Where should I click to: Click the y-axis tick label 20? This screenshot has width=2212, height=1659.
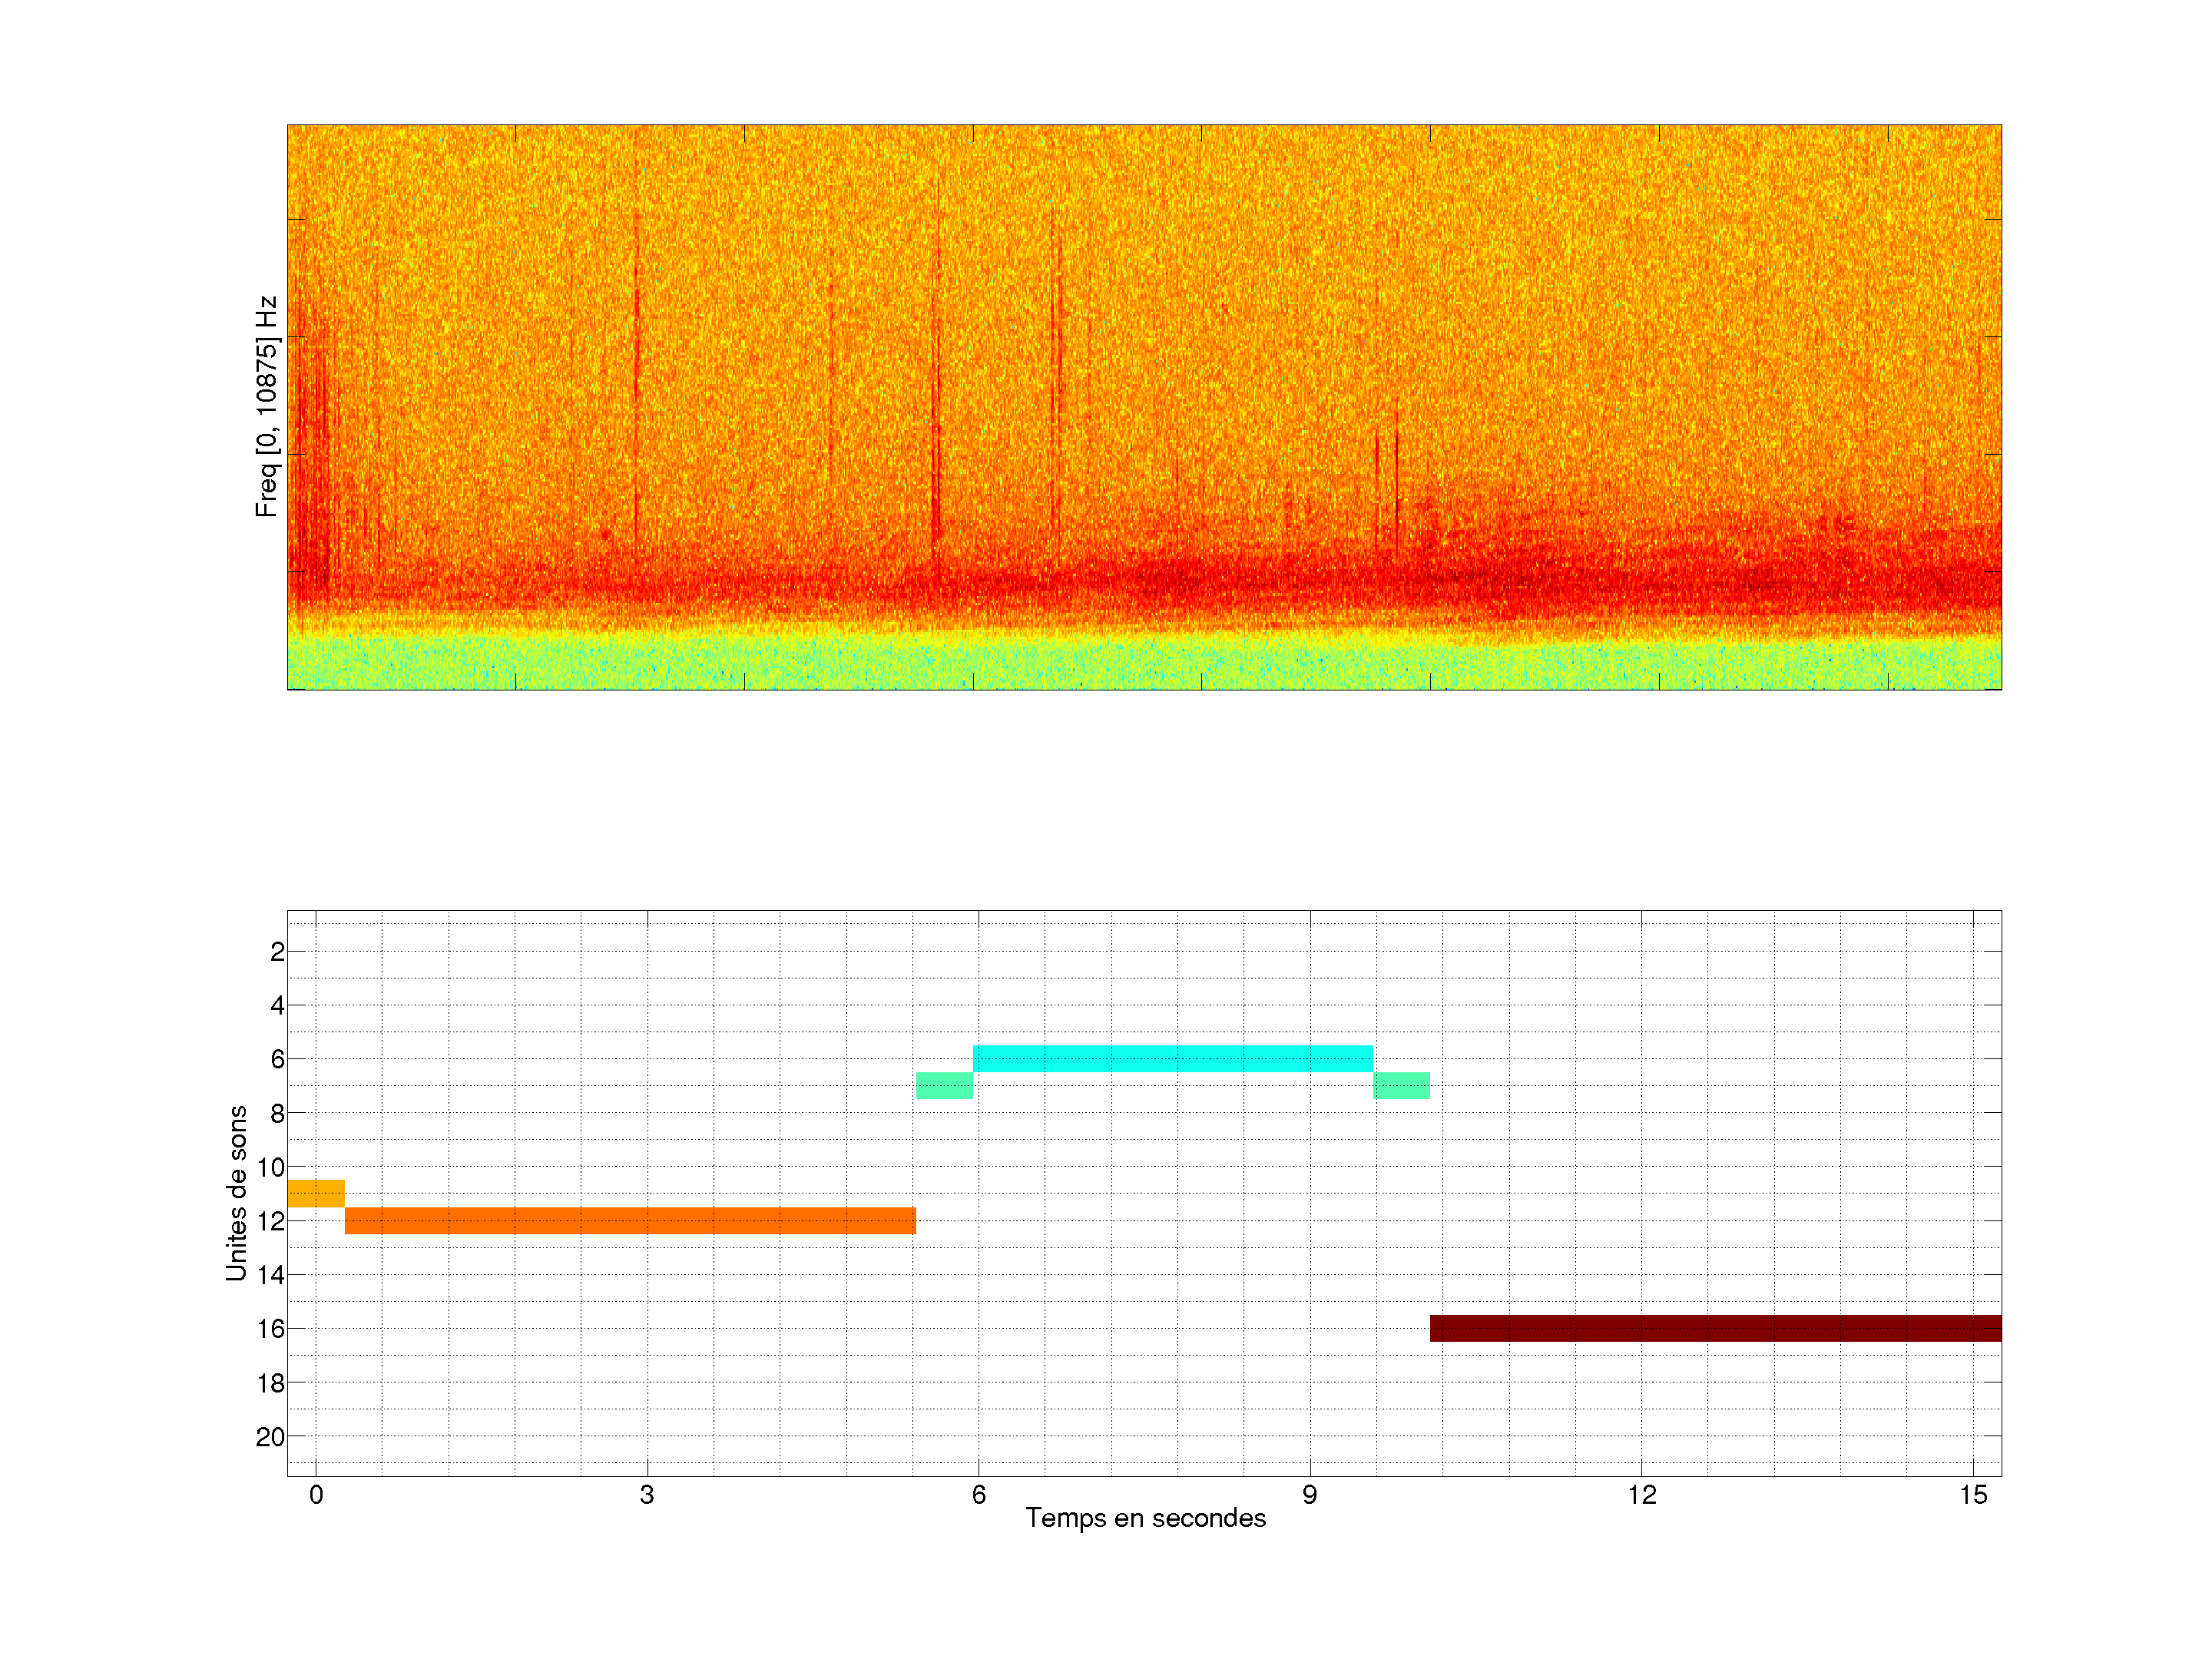coord(270,1437)
